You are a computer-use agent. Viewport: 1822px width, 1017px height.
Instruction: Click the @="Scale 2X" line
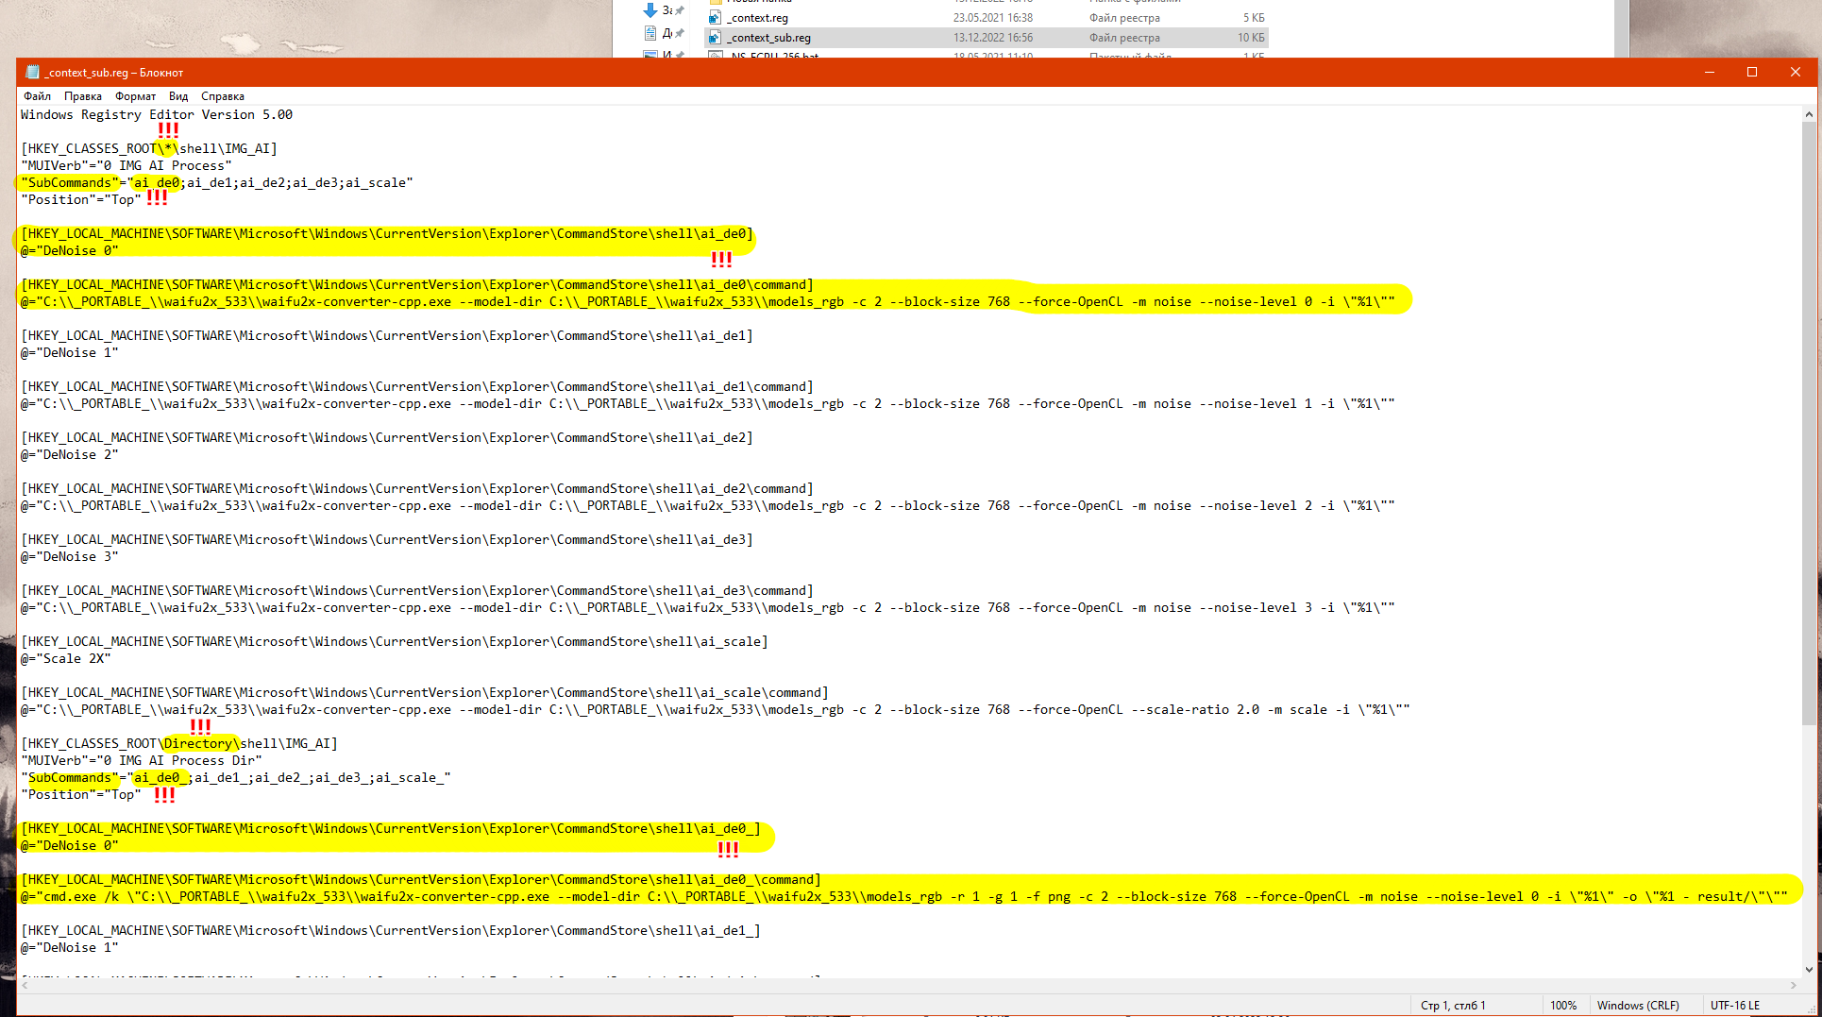pos(66,659)
